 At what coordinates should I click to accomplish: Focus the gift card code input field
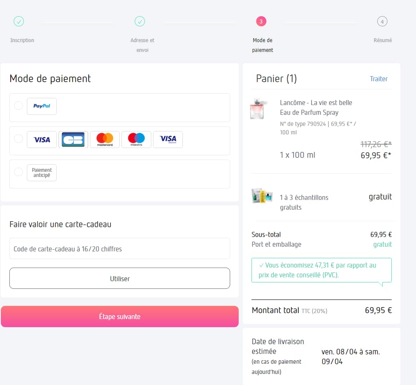click(x=120, y=249)
